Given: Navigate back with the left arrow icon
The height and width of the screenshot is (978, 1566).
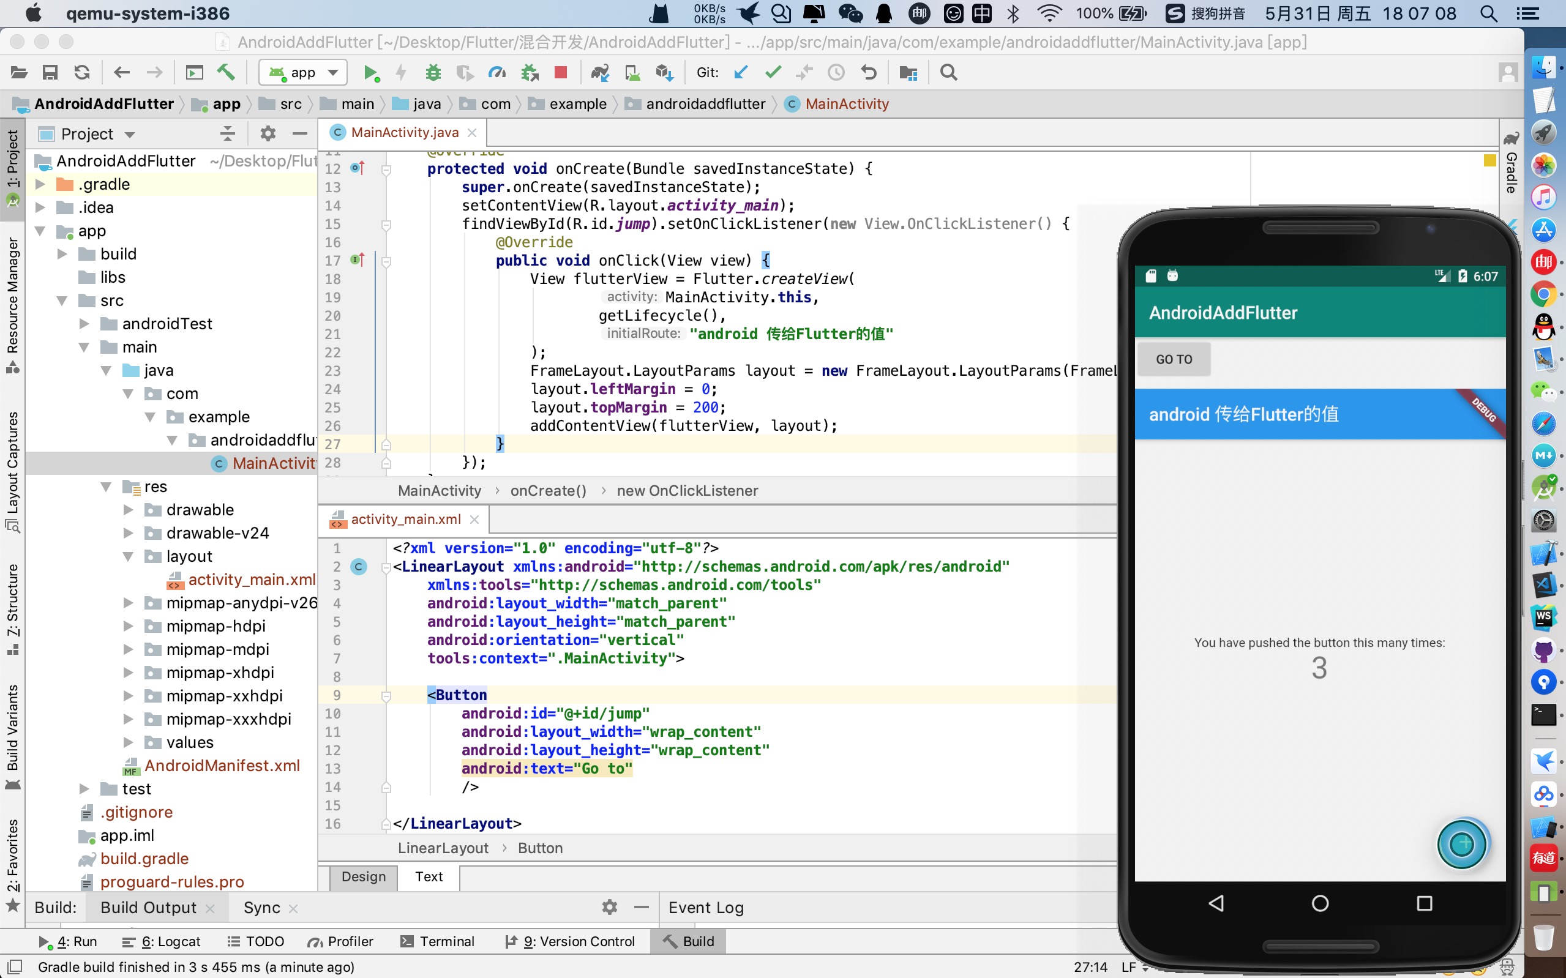Looking at the screenshot, I should (122, 72).
